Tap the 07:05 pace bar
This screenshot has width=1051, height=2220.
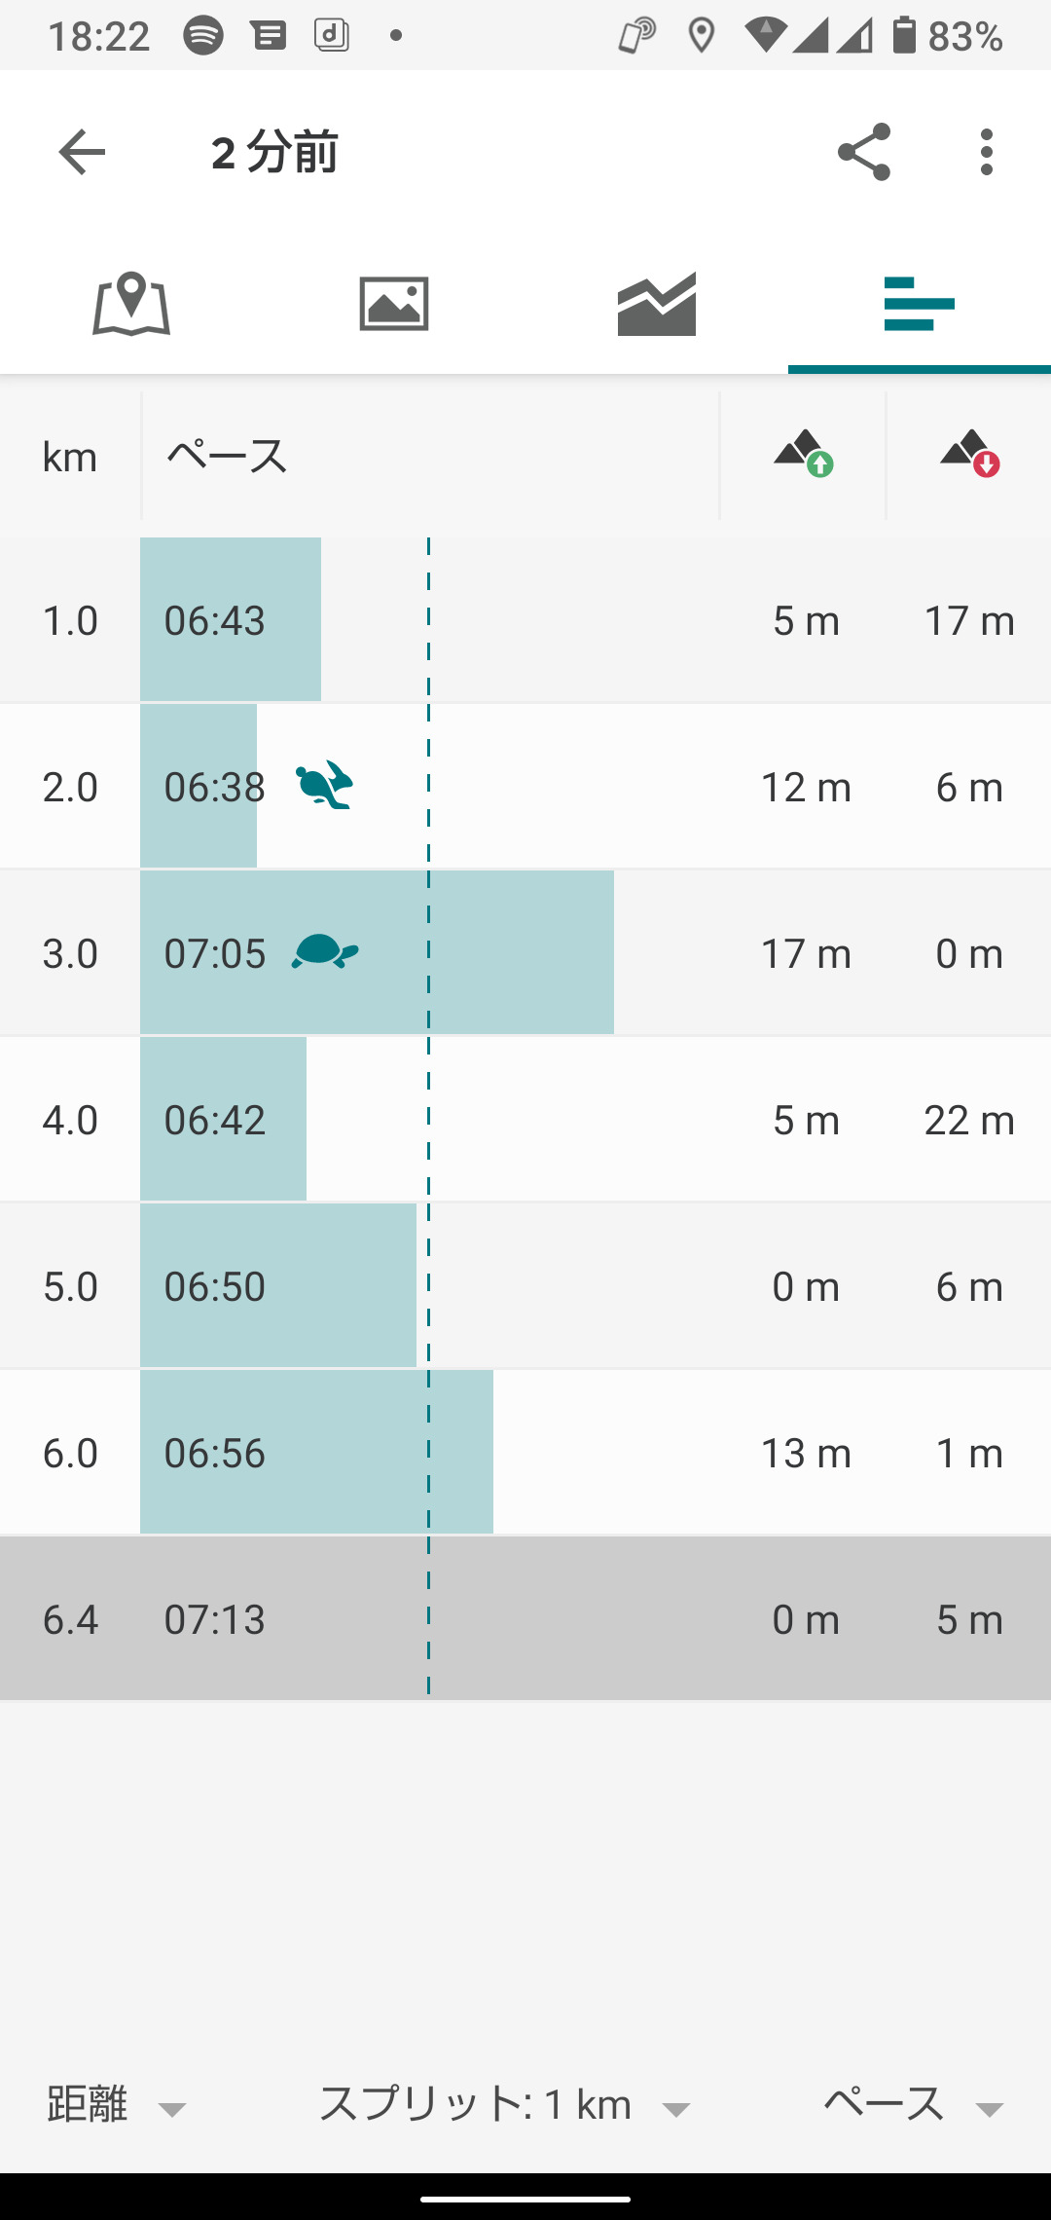pyautogui.click(x=377, y=952)
